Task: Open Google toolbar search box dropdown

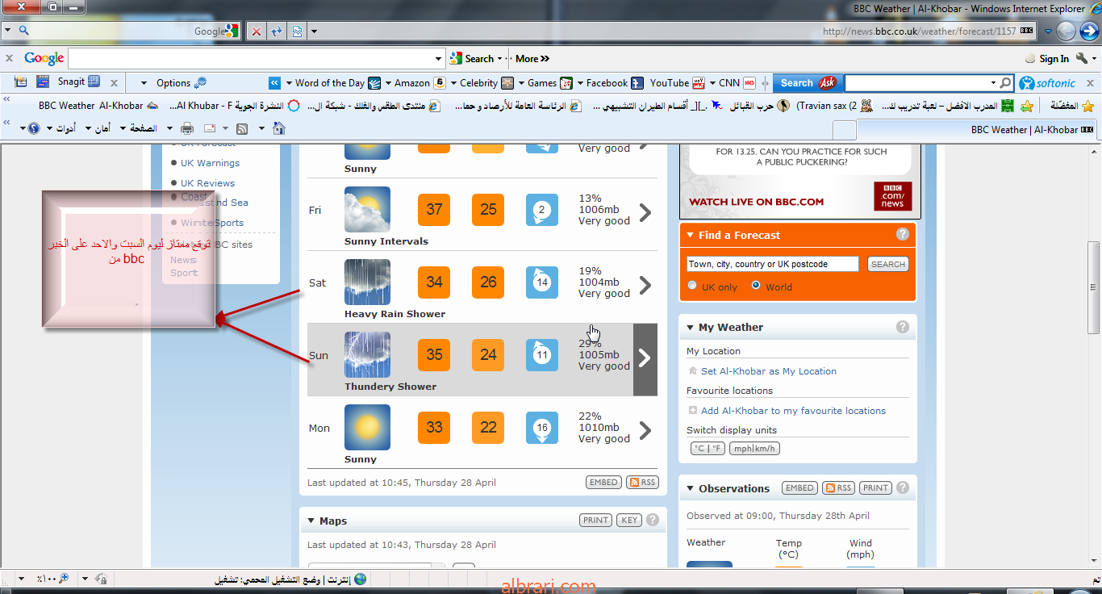Action: pos(439,59)
